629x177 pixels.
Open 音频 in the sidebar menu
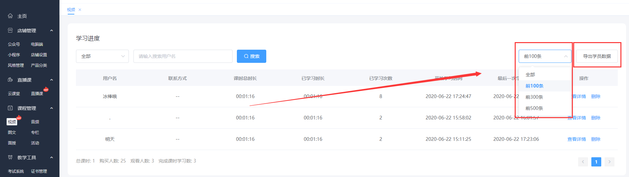click(35, 122)
